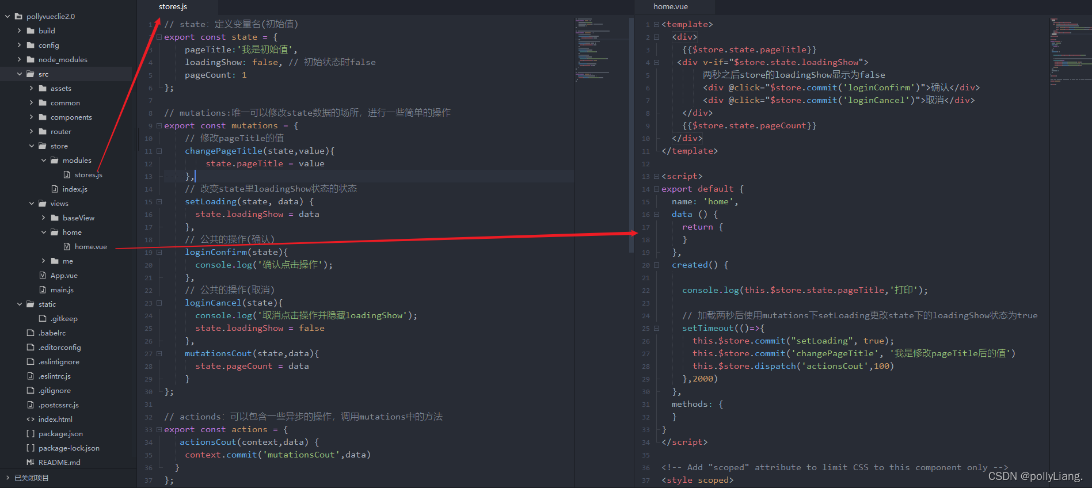
Task: Select the home folder row
Action: [67, 232]
